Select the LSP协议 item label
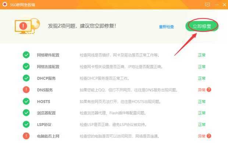The width and height of the screenshot is (228, 143). pos(44,125)
